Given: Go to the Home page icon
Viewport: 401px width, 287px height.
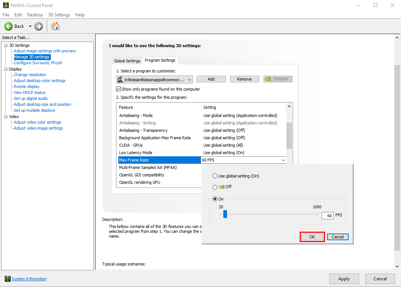Looking at the screenshot, I should [55, 26].
